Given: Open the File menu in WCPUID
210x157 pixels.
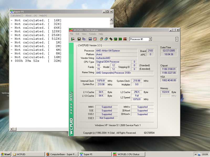Looking at the screenshot, I should (x=72, y=34).
